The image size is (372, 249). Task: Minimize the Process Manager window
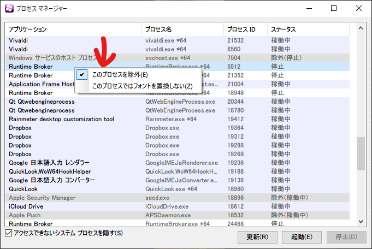coord(309,9)
